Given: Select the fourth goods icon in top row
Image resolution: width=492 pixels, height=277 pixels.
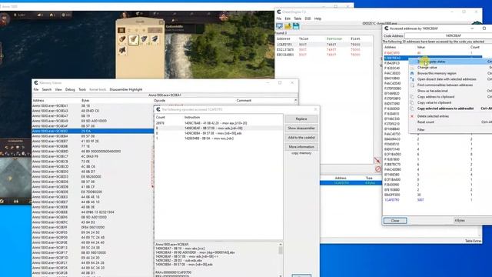Looking at the screenshot, I should pyautogui.click(x=155, y=39).
